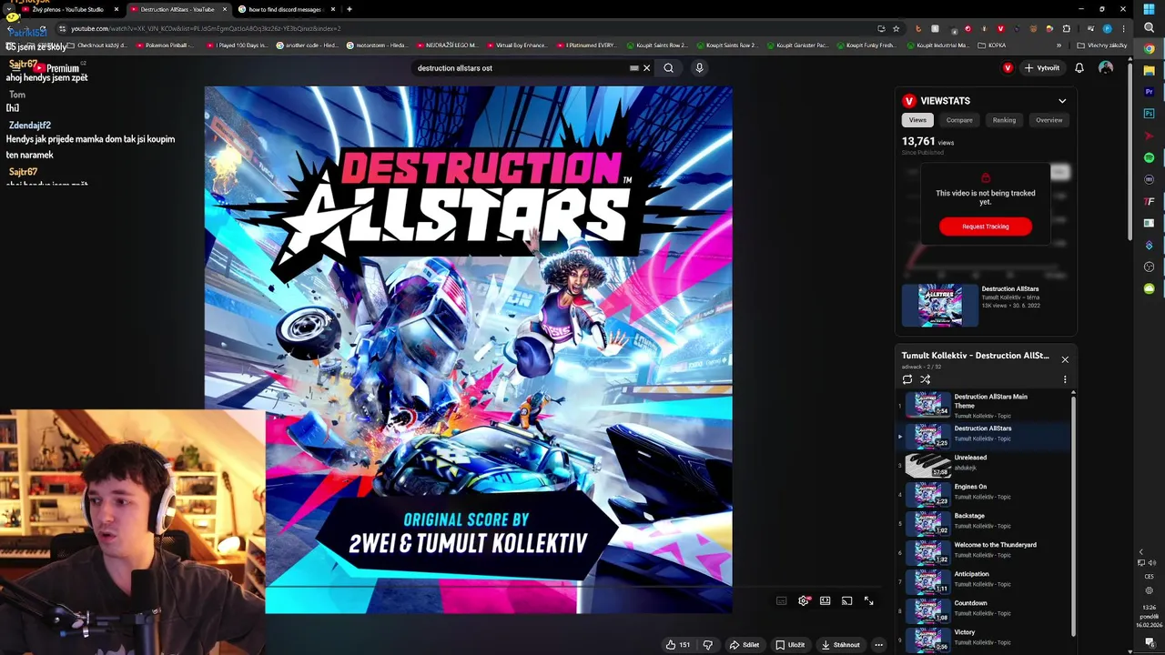Switch to the Overview tab in ViewStats
Image resolution: width=1165 pixels, height=655 pixels.
tap(1048, 120)
